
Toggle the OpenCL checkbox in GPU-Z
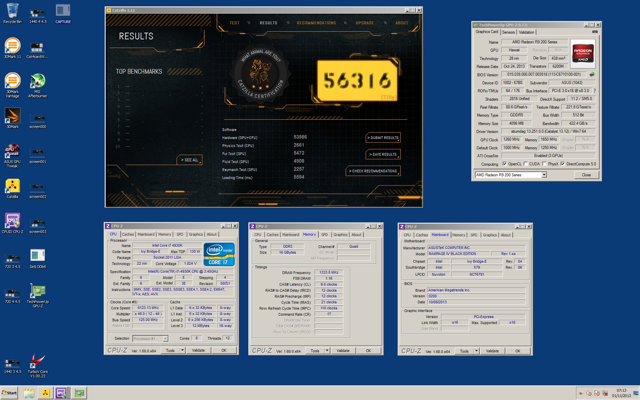505,164
